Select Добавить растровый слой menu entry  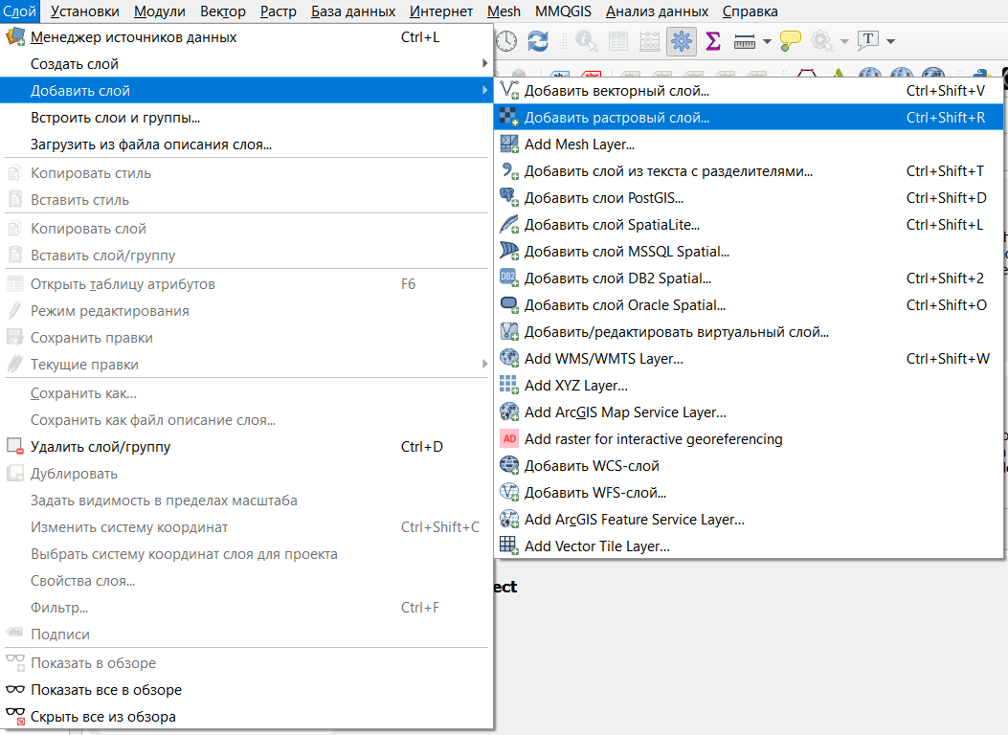(616, 118)
